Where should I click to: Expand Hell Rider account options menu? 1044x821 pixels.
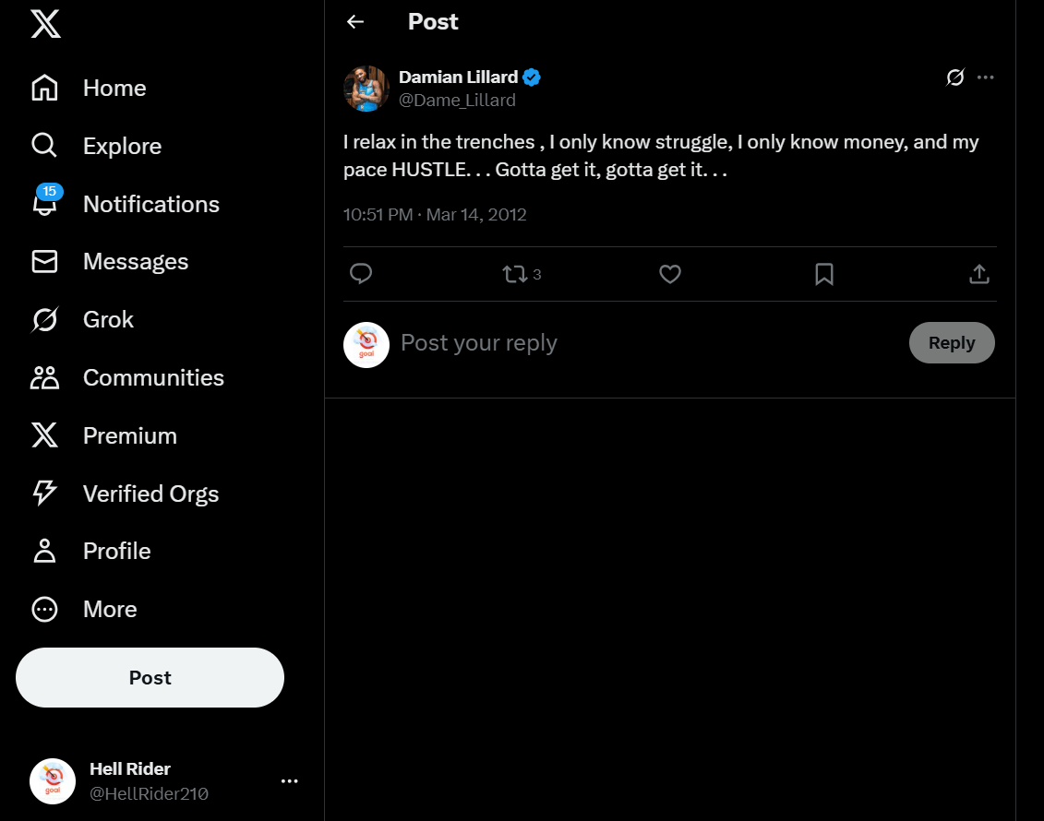coord(289,781)
